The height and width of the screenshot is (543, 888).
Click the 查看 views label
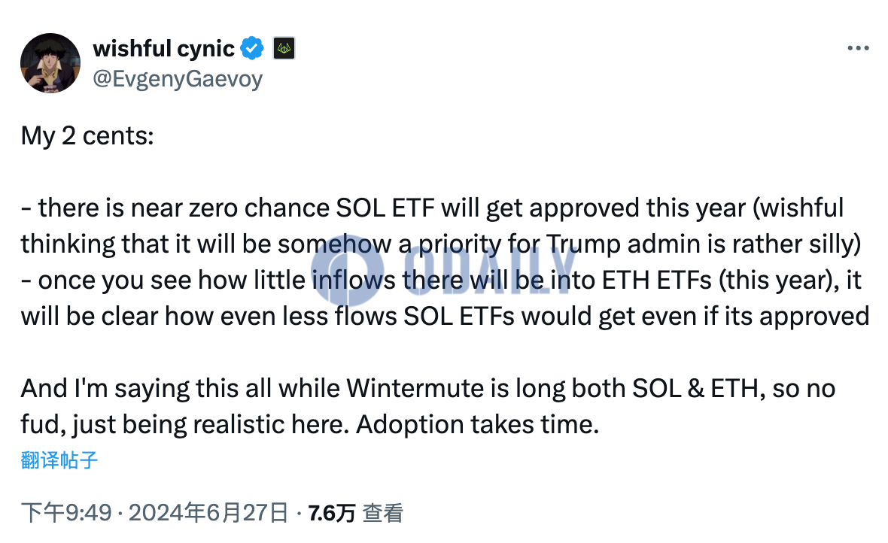click(x=383, y=514)
